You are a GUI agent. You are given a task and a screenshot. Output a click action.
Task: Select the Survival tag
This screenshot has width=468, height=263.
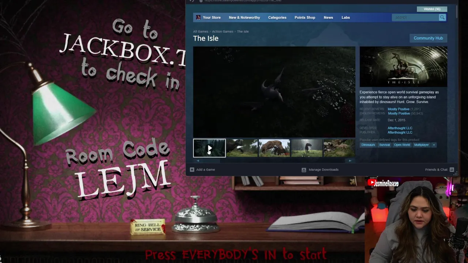coord(384,145)
